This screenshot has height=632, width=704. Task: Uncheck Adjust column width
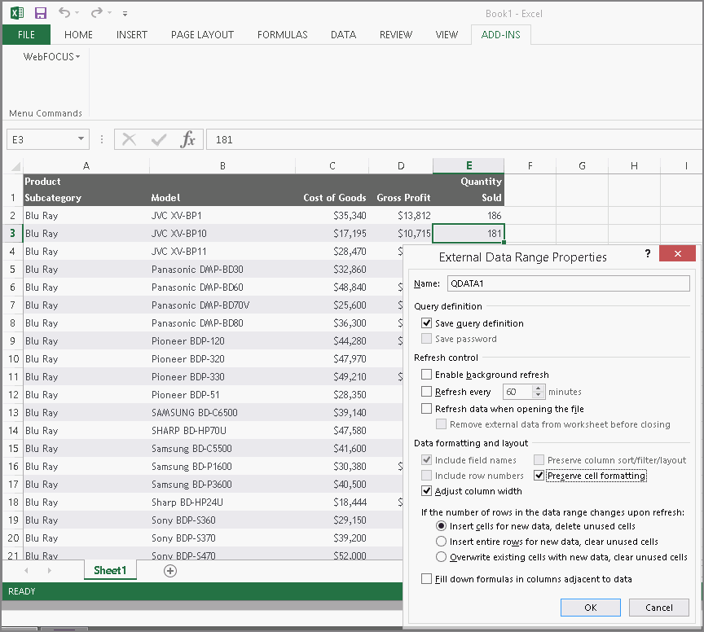point(426,490)
